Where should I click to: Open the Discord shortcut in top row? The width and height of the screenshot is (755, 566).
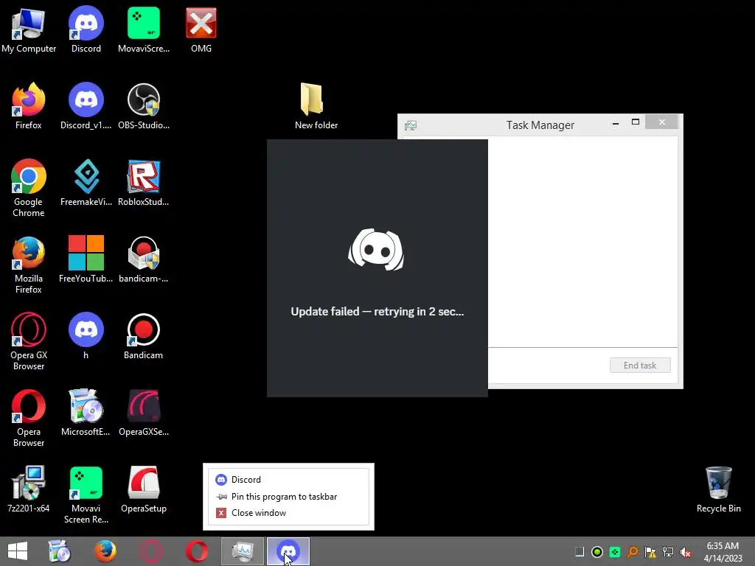(86, 29)
